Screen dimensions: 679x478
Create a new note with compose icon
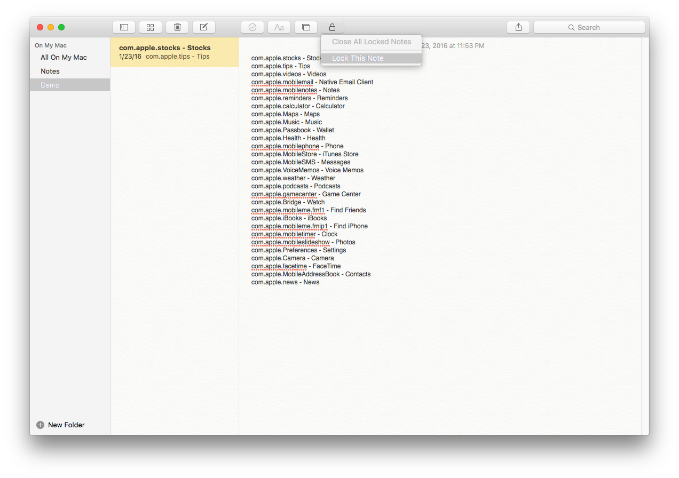coord(204,27)
